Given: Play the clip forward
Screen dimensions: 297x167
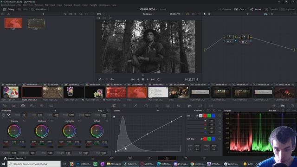Looking at the screenshot, I should coord(148,79).
